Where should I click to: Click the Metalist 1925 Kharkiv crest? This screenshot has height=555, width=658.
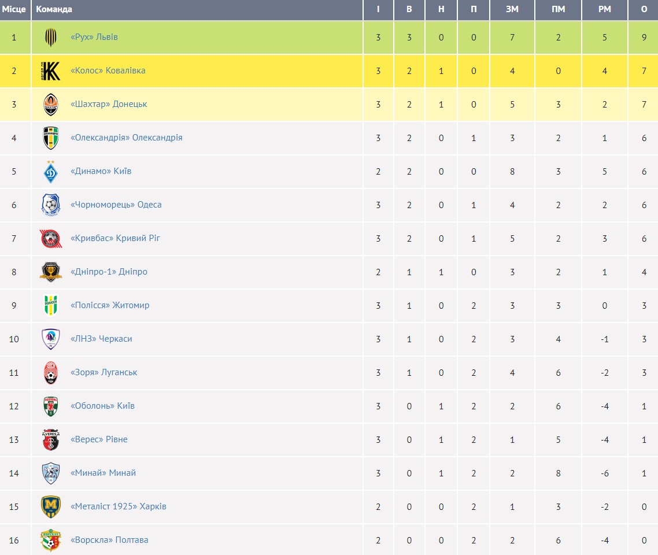coord(51,507)
